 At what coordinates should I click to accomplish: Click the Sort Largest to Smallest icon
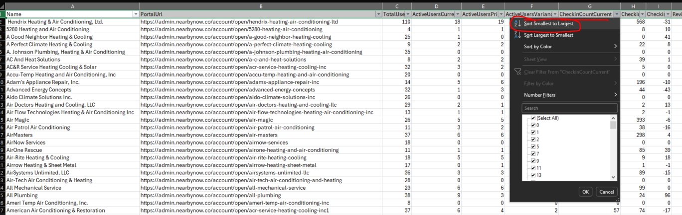pos(517,35)
